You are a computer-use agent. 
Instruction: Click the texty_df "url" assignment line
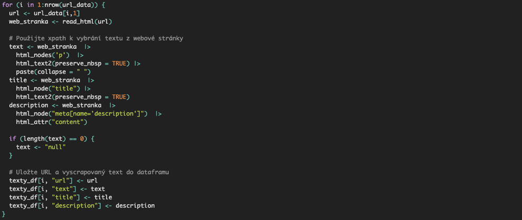click(53, 181)
